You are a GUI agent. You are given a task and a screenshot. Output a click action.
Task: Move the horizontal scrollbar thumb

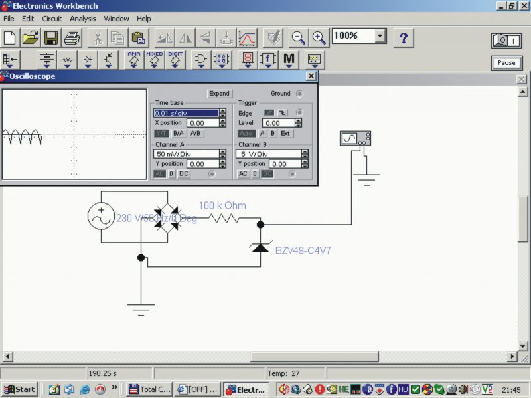point(314,357)
